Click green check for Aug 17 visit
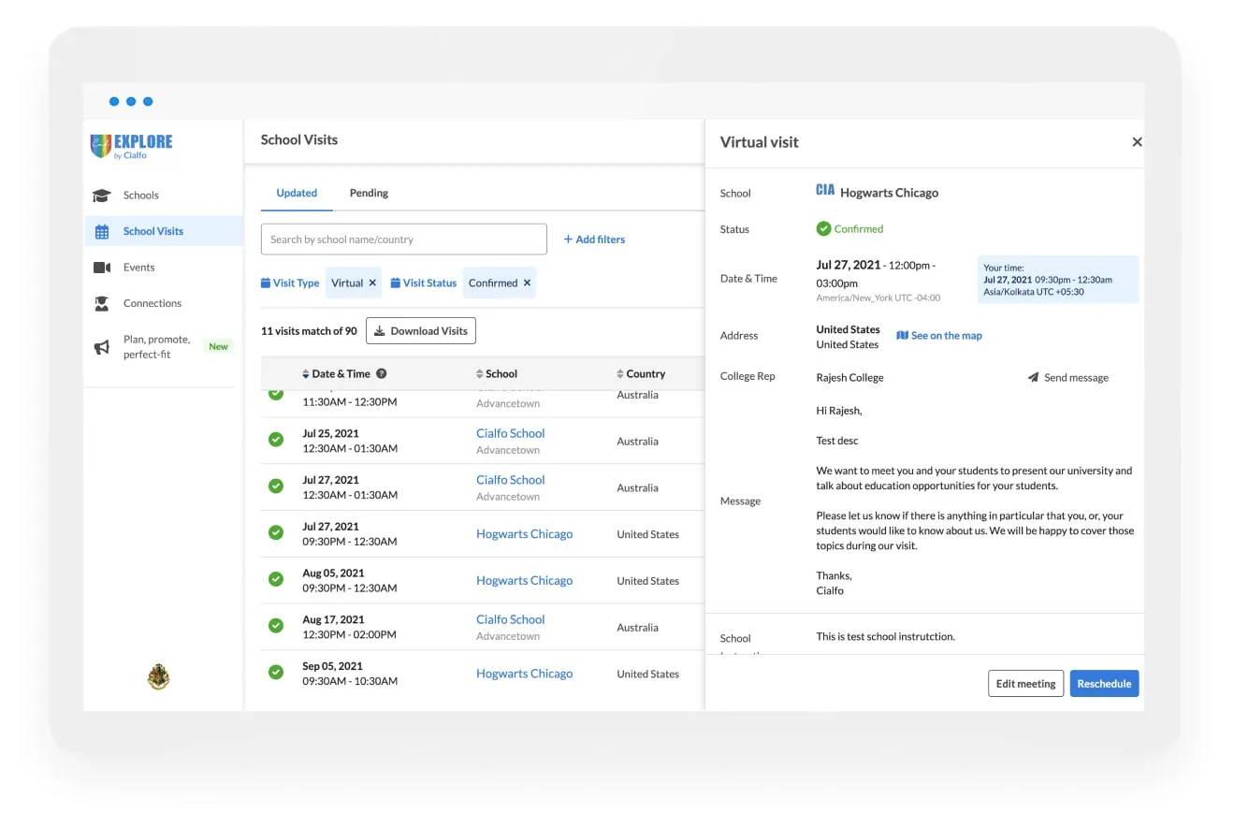Viewport: 1234px width, 827px height. coord(276,626)
